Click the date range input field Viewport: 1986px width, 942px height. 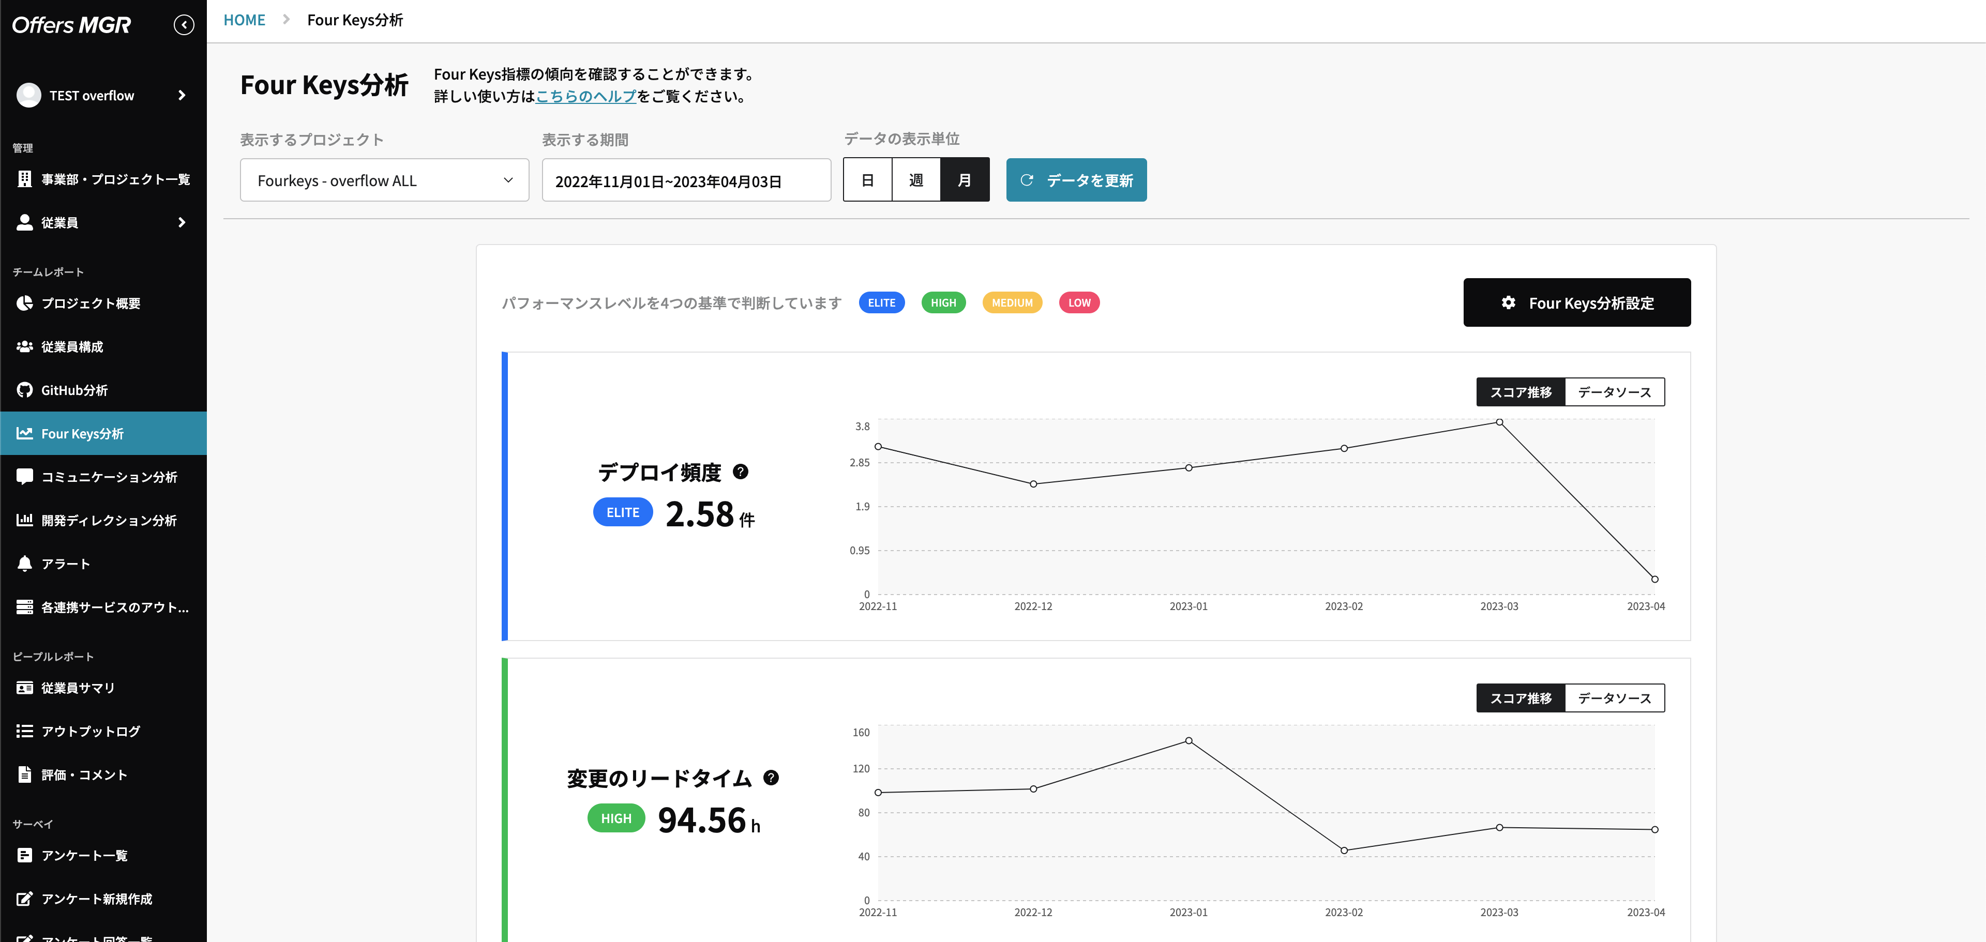coord(686,179)
